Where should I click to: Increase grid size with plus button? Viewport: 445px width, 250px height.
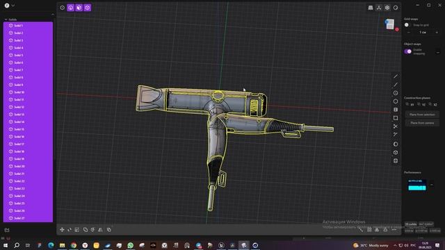click(x=437, y=33)
